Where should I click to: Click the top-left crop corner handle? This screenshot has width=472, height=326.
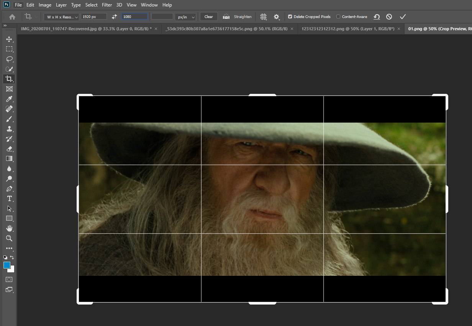pos(79,96)
